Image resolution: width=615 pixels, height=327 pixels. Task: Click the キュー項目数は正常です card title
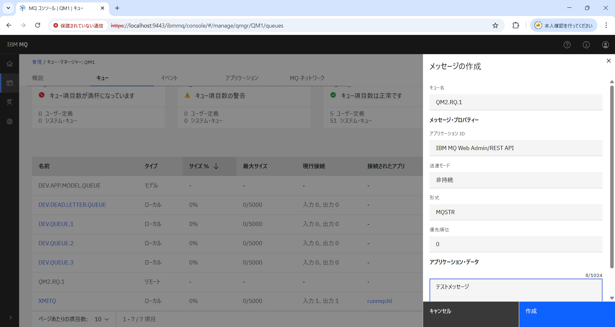pos(371,96)
